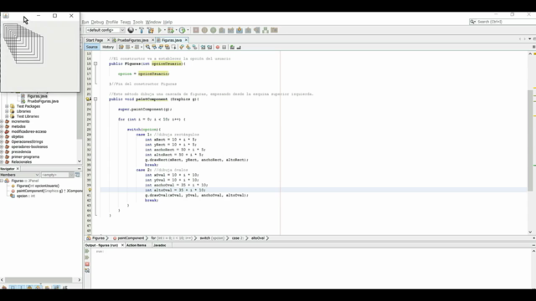
Task: Click the Profile Project clock icon
Action: pyautogui.click(x=183, y=30)
